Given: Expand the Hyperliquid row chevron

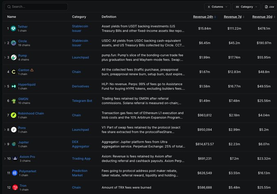Looking at the screenshot, I should point(5,86).
